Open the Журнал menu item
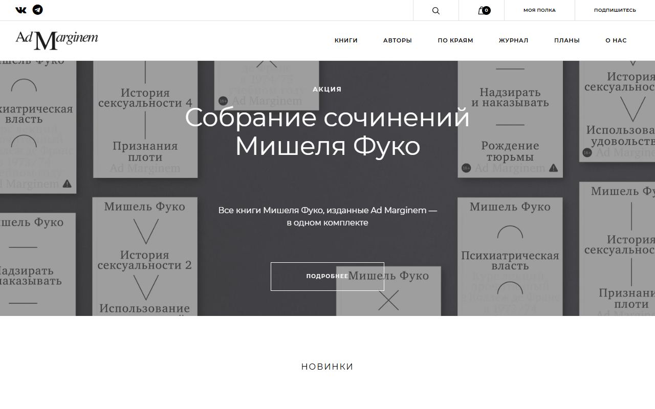Viewport: 655px width, 409px height. pos(514,40)
